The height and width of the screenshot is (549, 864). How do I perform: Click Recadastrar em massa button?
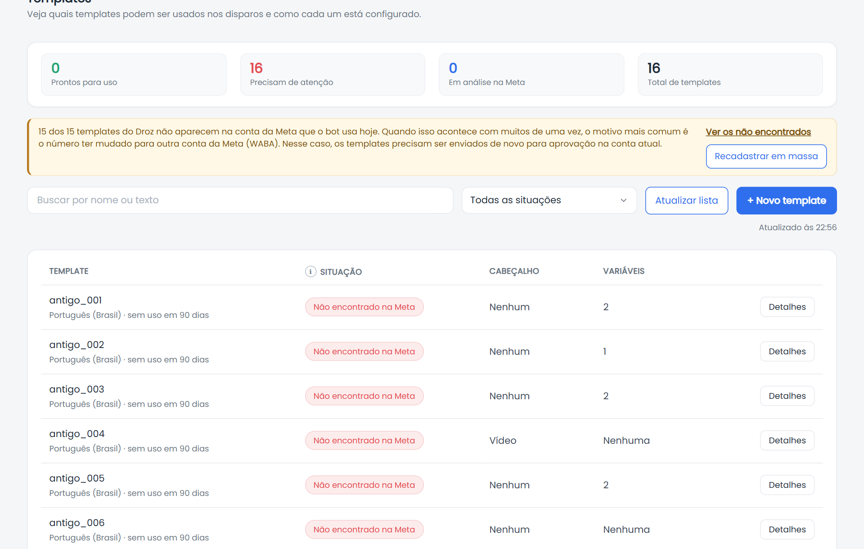pos(766,156)
